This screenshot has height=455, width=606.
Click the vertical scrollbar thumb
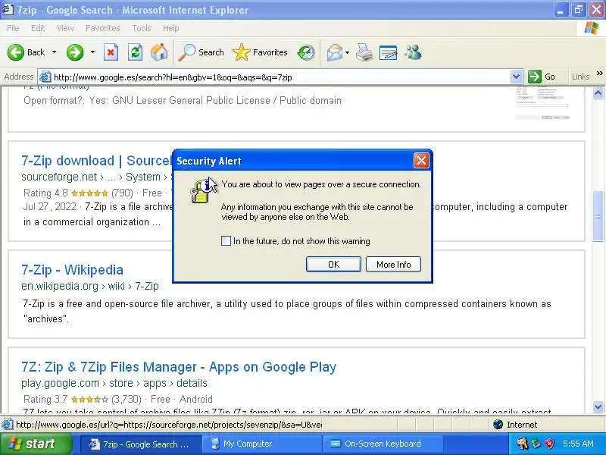598,216
